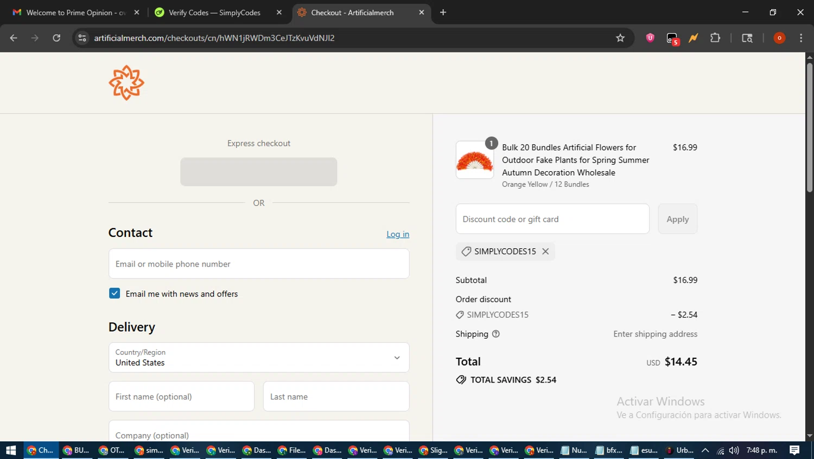This screenshot has height=459, width=814.
Task: Open the BU... taskbar Chrome window
Action: point(77,450)
